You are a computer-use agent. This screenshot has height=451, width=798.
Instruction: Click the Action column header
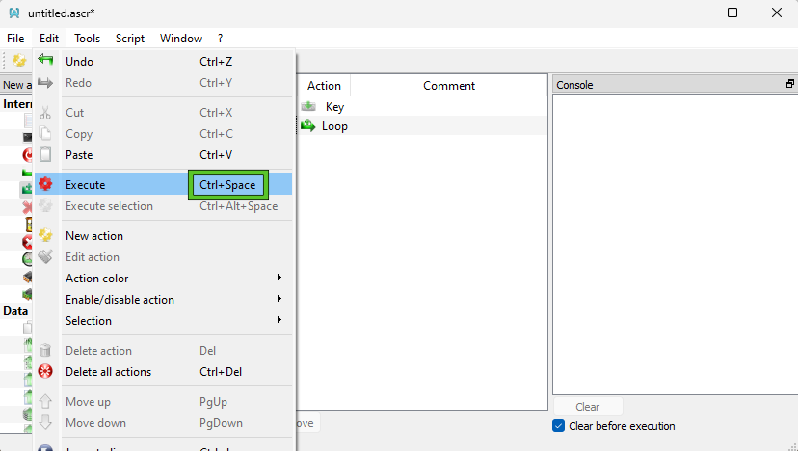(324, 86)
